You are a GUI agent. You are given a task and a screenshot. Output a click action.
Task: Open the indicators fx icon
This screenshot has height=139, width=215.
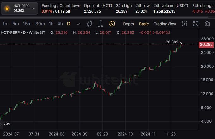pos(101,24)
